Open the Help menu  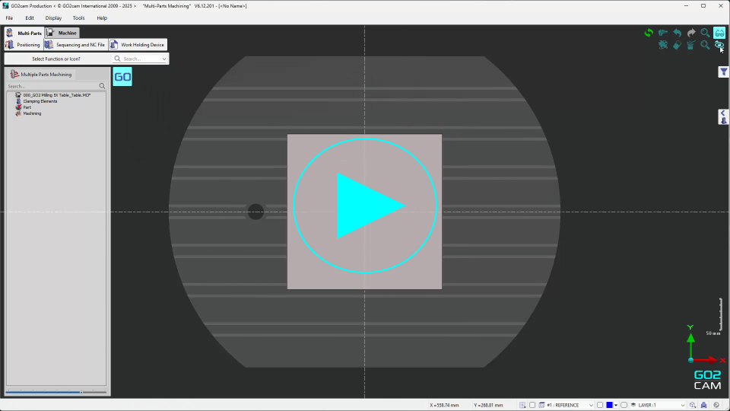pos(102,18)
